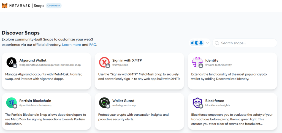Select the Identify snap description text
Screen dimensions: 282x133
229,77
